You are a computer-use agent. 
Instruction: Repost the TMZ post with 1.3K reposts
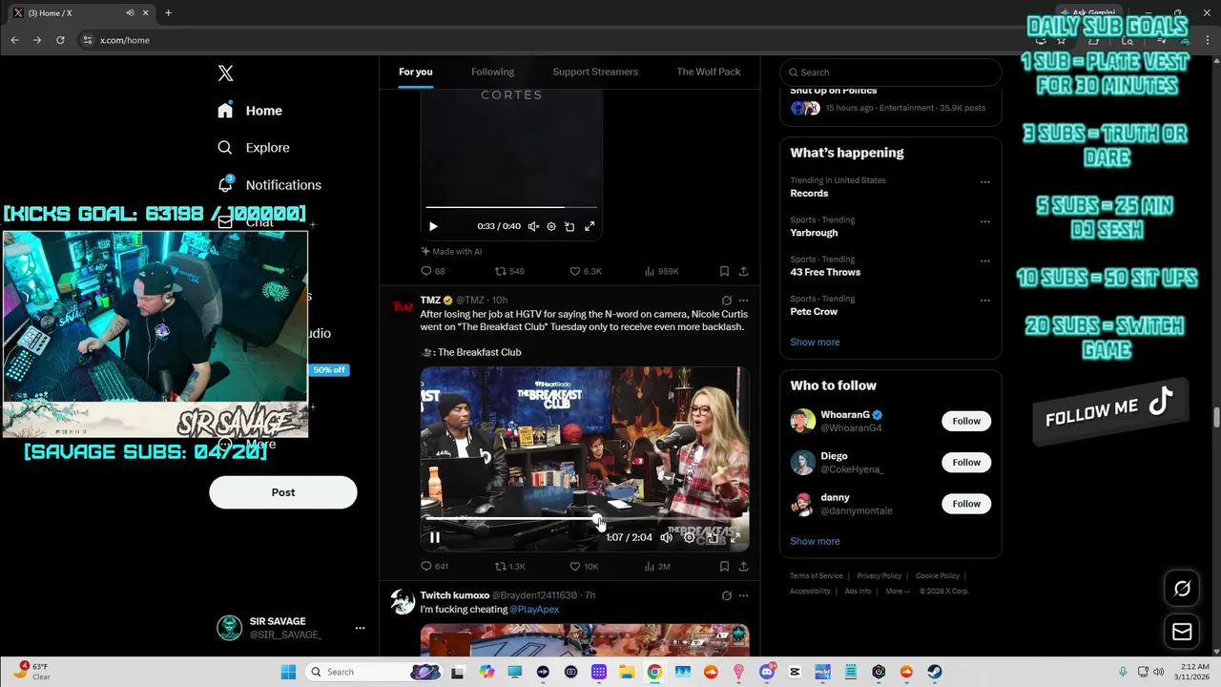point(509,566)
